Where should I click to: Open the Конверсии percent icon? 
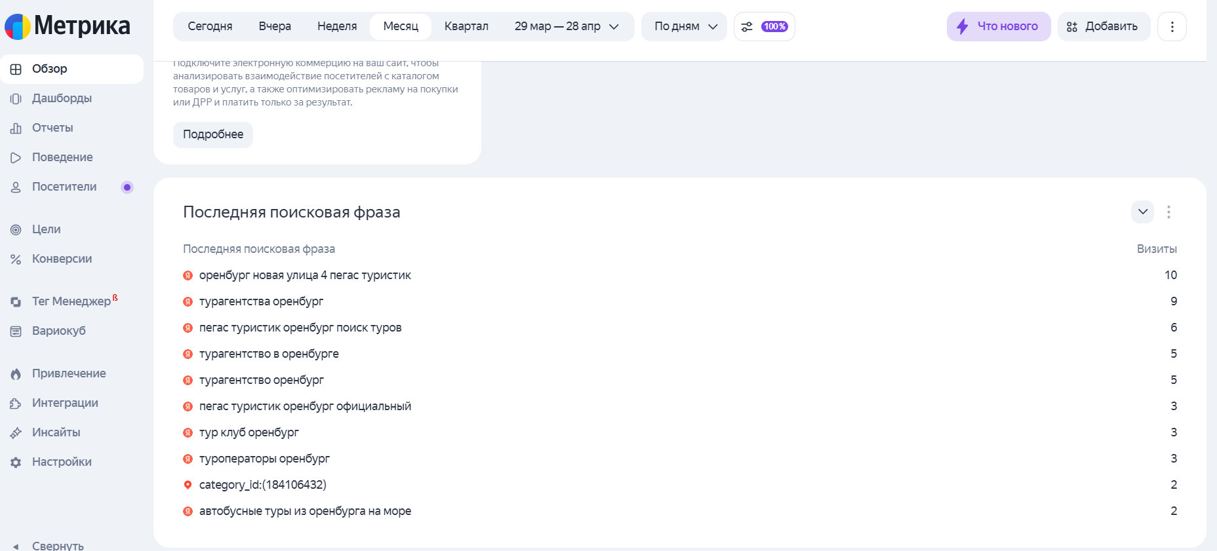(x=16, y=259)
